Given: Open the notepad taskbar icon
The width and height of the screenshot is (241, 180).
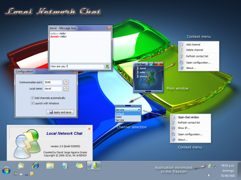Looking at the screenshot, I should [x=65, y=166].
